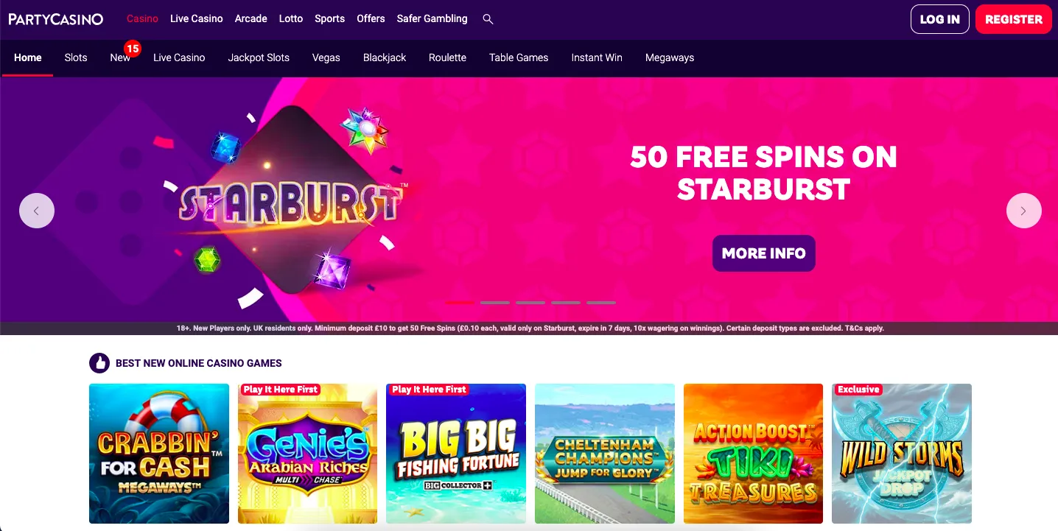Open the search magnifier icon
1058x531 pixels.
[x=488, y=19]
